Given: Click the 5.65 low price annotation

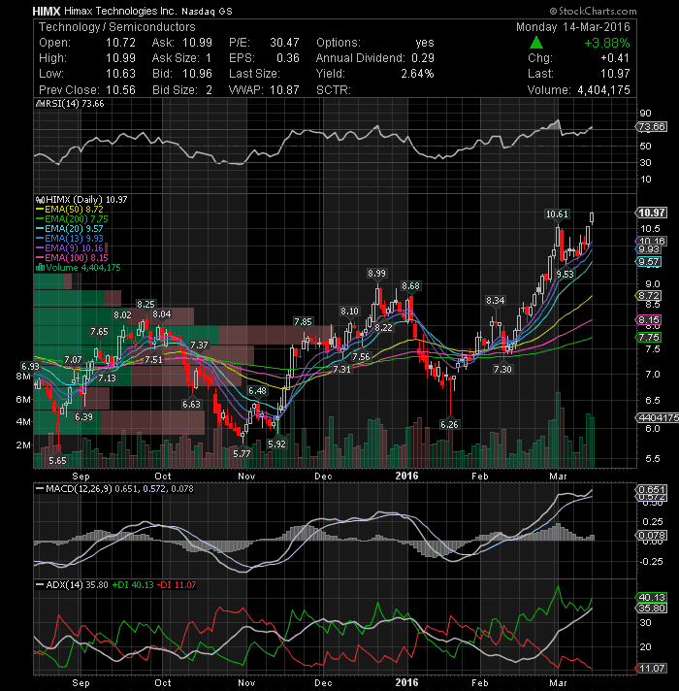Looking at the screenshot, I should pos(57,461).
